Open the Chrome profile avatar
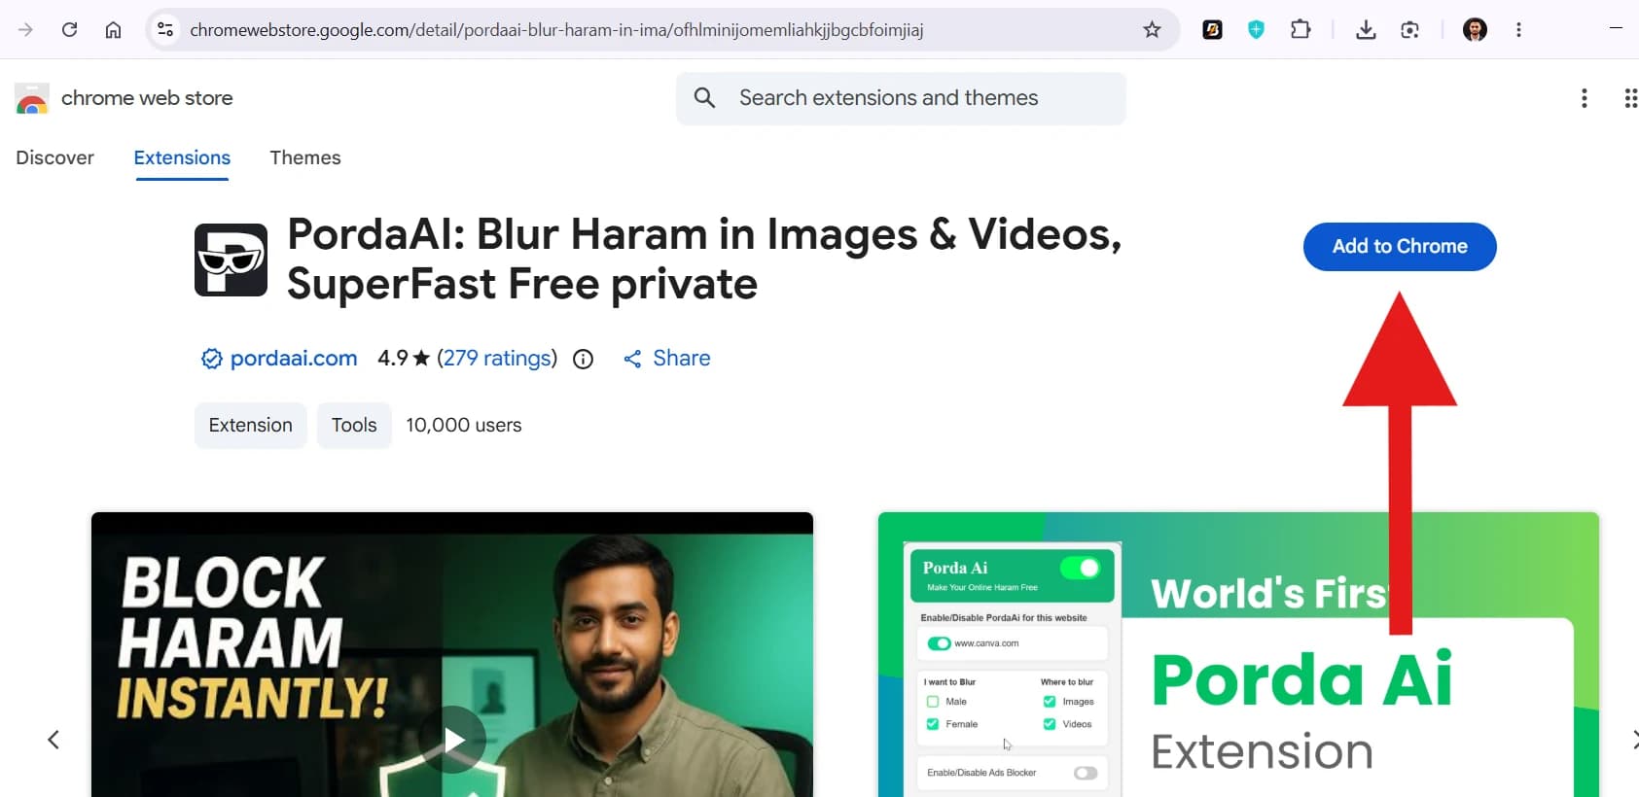 (x=1475, y=29)
